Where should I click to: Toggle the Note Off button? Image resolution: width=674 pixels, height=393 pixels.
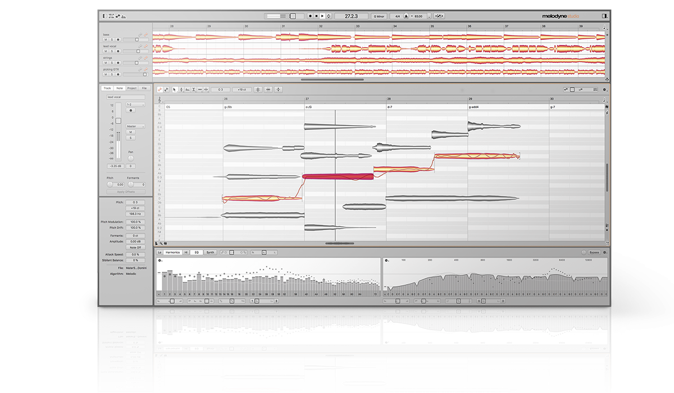pyautogui.click(x=135, y=247)
